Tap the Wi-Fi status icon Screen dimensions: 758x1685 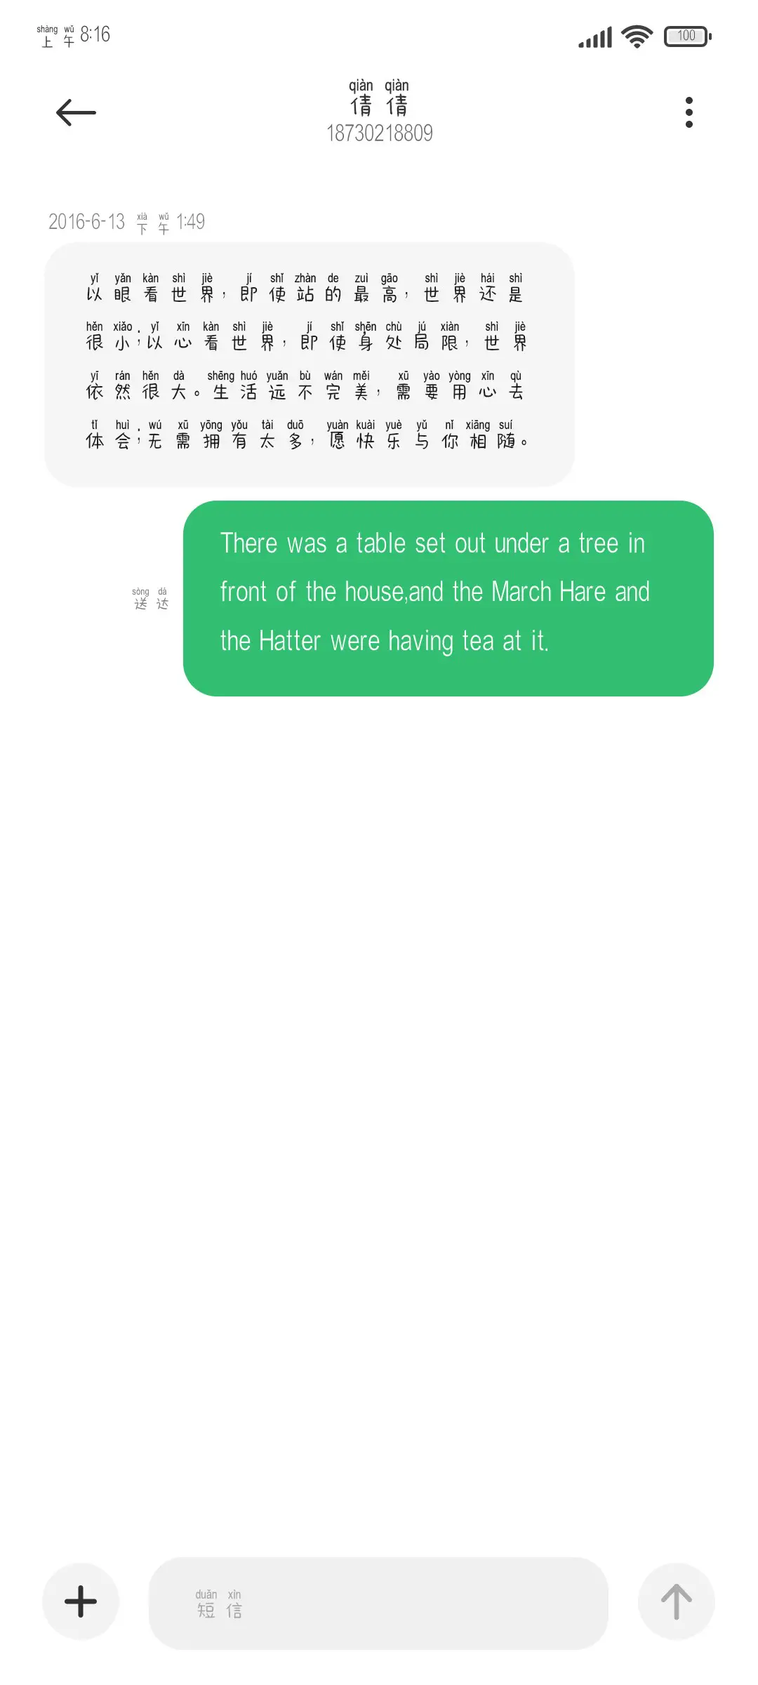point(637,36)
